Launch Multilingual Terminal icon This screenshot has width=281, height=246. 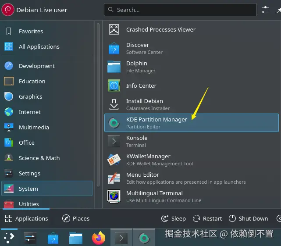tap(114, 196)
